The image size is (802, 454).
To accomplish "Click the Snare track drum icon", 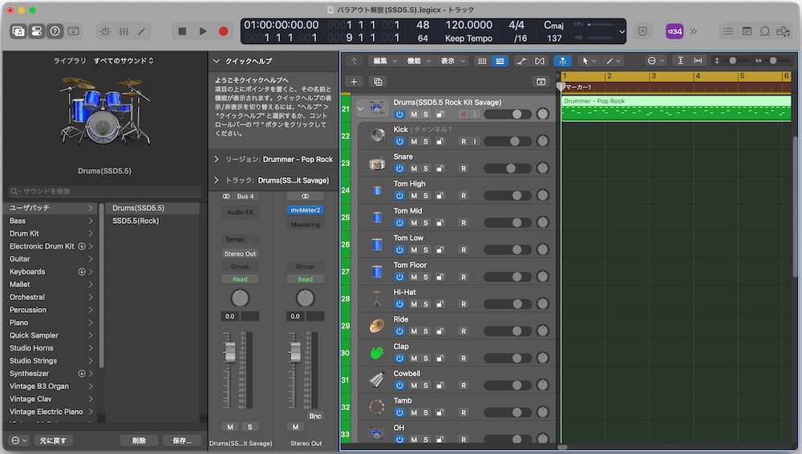I will (x=377, y=164).
